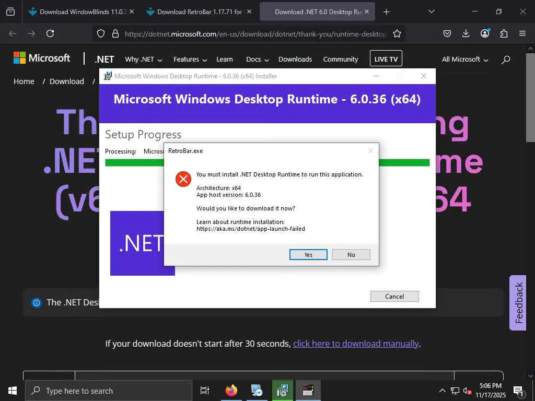
Task: Click installer disc taskbar icon
Action: [x=257, y=391]
